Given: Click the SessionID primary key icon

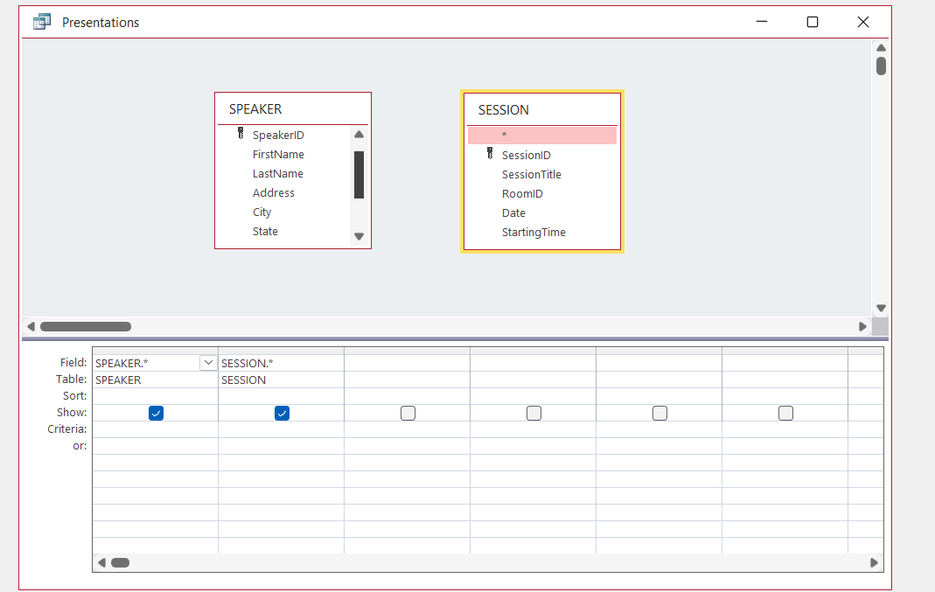Looking at the screenshot, I should tap(490, 153).
